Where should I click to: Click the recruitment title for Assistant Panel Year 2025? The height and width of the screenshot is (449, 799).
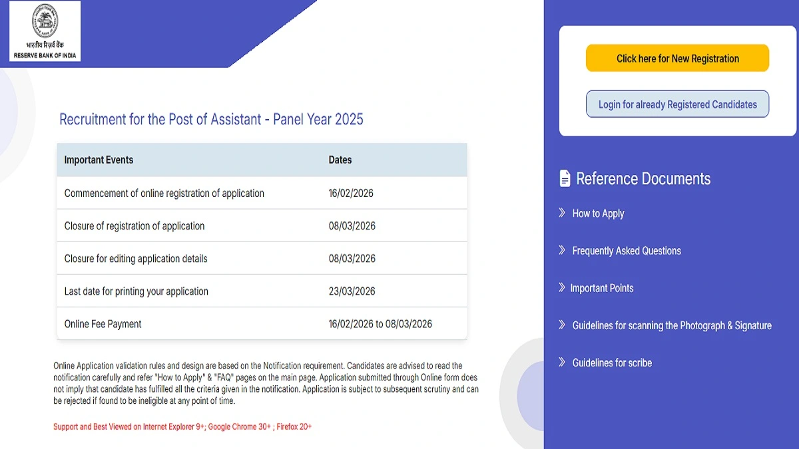211,119
